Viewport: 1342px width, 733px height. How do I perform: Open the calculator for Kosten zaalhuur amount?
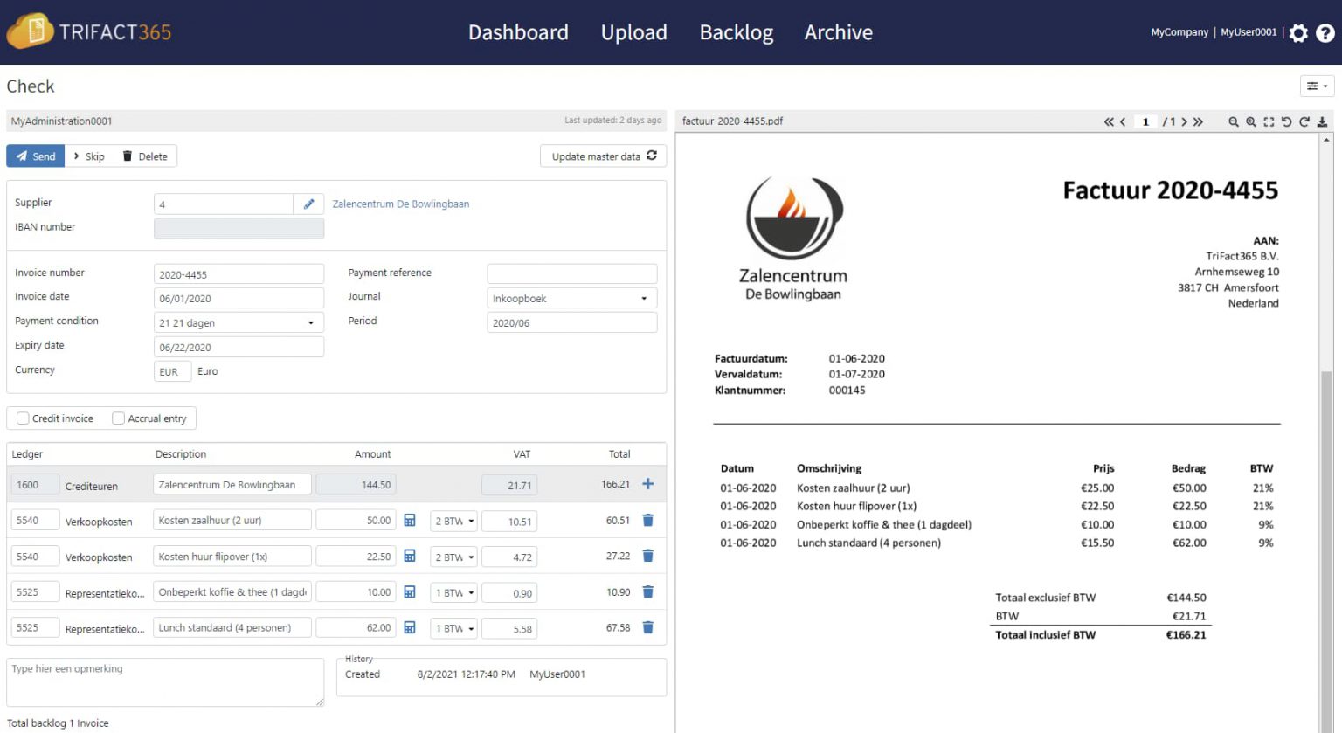coord(409,520)
